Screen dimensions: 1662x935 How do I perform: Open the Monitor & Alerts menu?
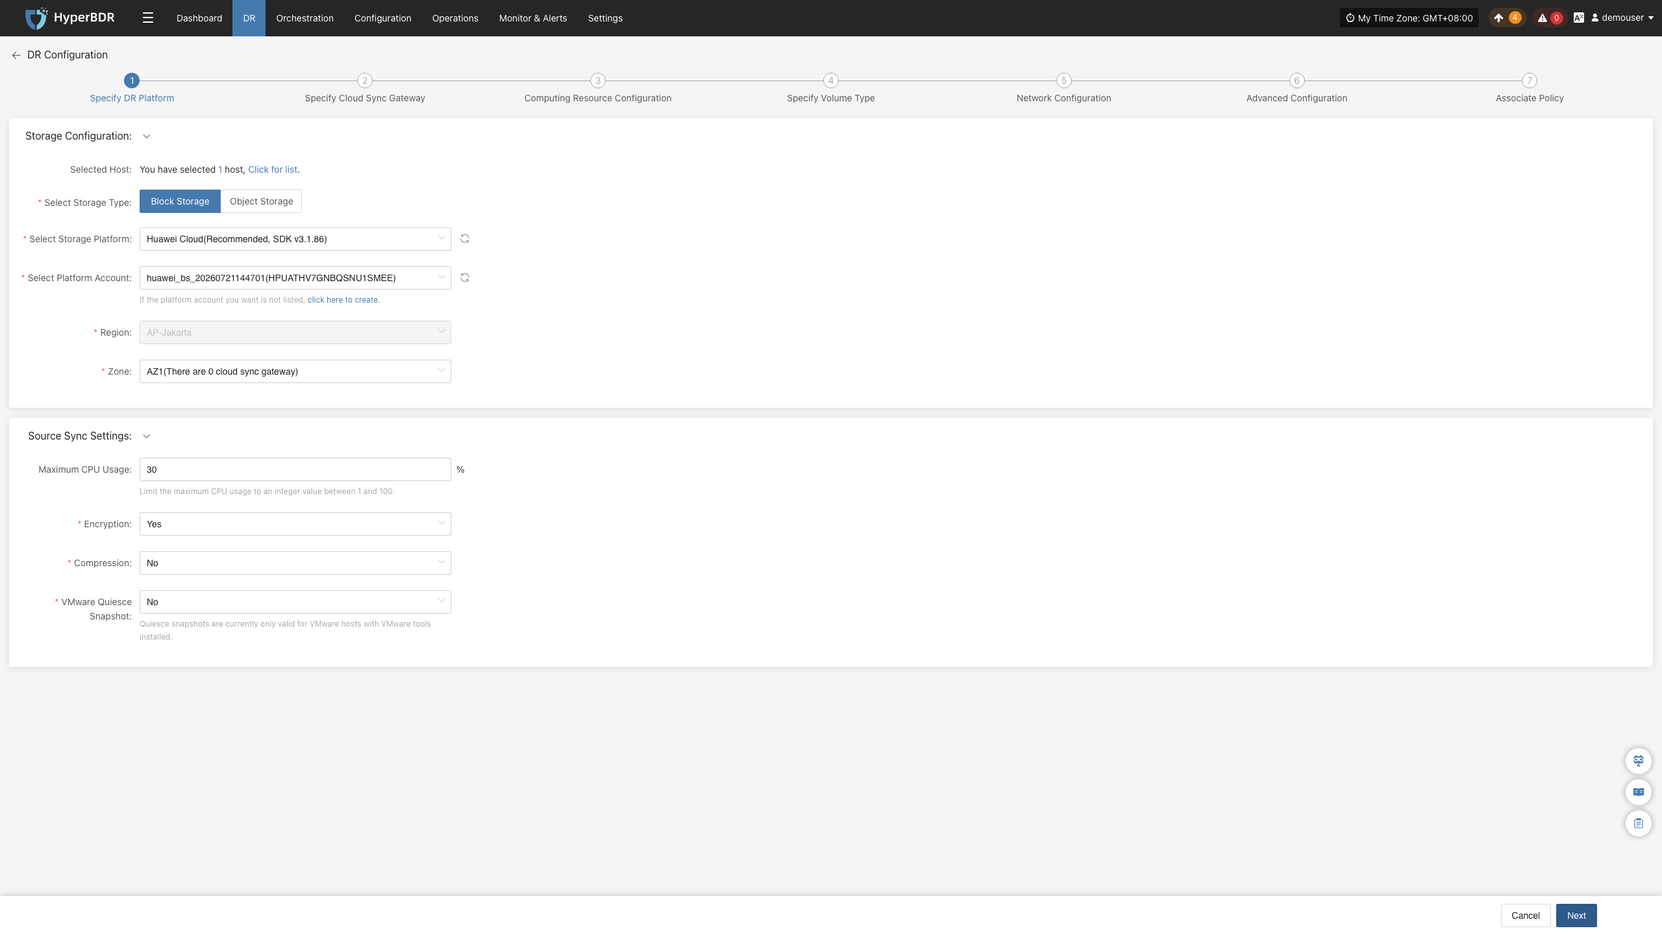[x=533, y=18]
